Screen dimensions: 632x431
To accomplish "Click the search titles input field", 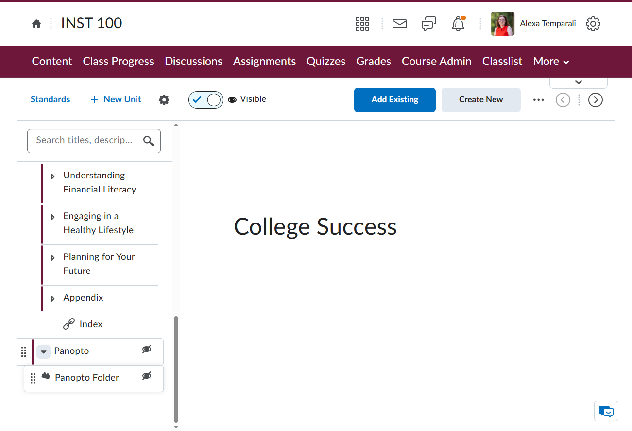I will pos(94,141).
